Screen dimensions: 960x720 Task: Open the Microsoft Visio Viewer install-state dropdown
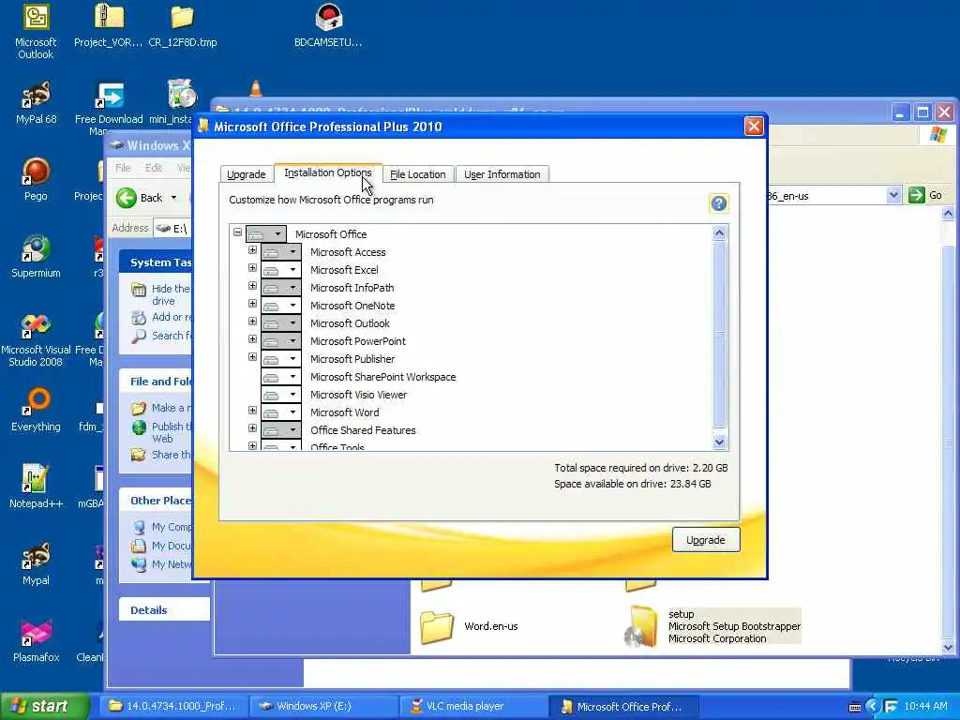pyautogui.click(x=281, y=395)
